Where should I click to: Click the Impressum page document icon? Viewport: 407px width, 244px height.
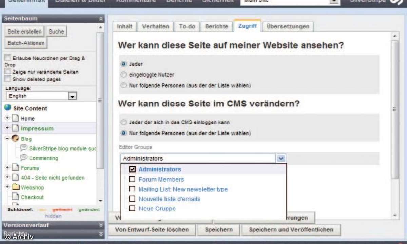15,128
